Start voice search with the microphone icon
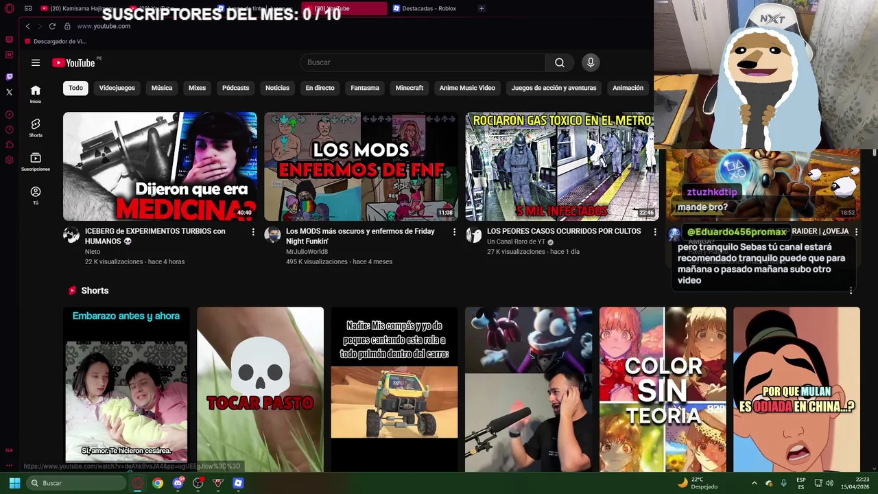 (x=591, y=62)
